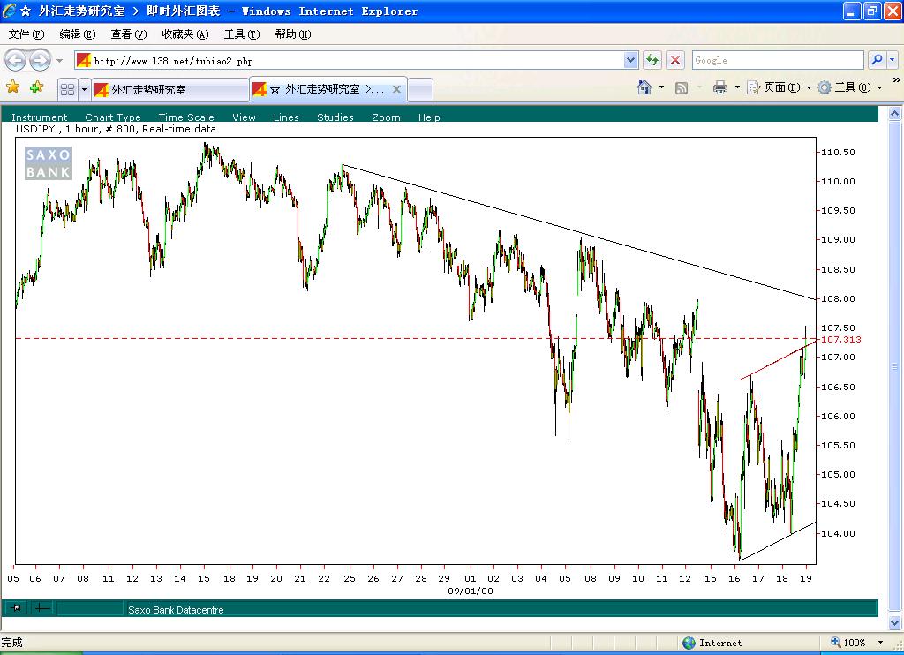Click the Print icon
Screen dimensions: 904x655
(720, 87)
